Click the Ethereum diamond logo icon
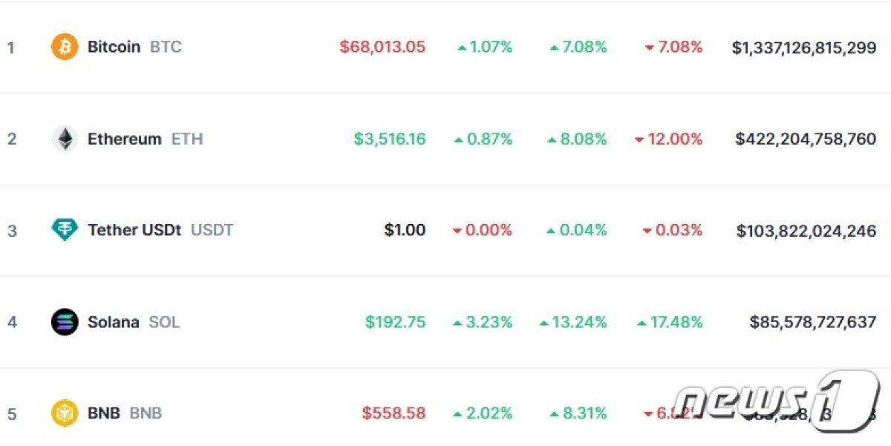The width and height of the screenshot is (891, 446). click(65, 139)
